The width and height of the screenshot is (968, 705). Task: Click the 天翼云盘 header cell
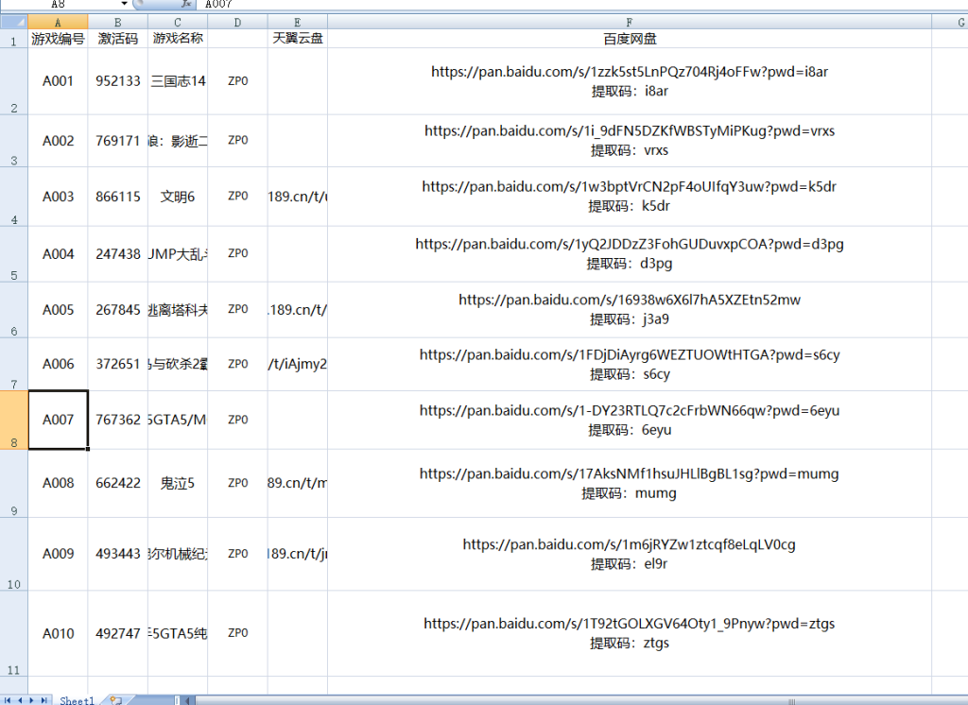(298, 39)
